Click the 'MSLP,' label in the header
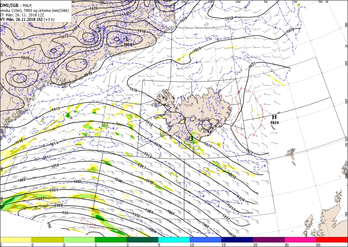 (27, 6)
